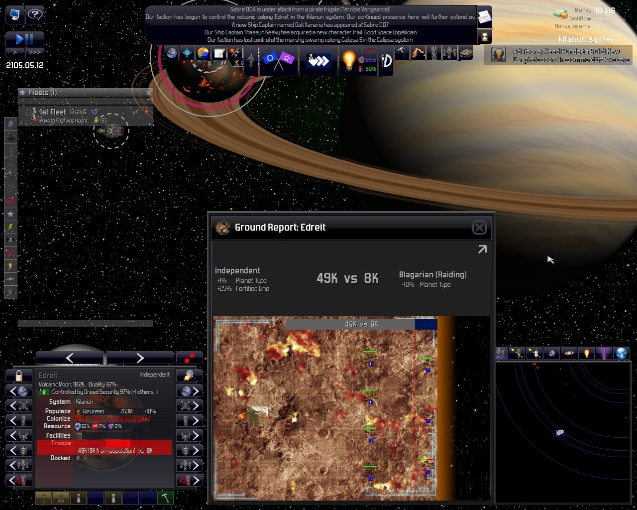The image size is (637, 510).
Task: Click the skull and arrows pirate icon
Action: click(x=317, y=60)
